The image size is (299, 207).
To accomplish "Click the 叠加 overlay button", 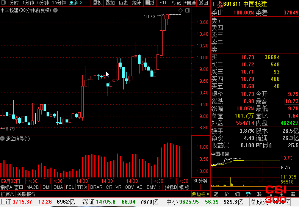I will point(110,3).
